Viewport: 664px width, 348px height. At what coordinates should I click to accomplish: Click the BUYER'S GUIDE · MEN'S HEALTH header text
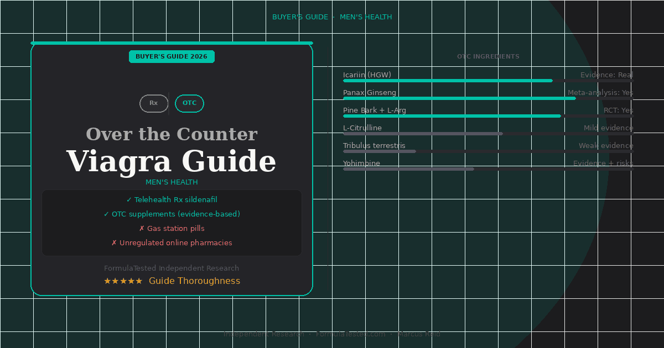[332, 17]
